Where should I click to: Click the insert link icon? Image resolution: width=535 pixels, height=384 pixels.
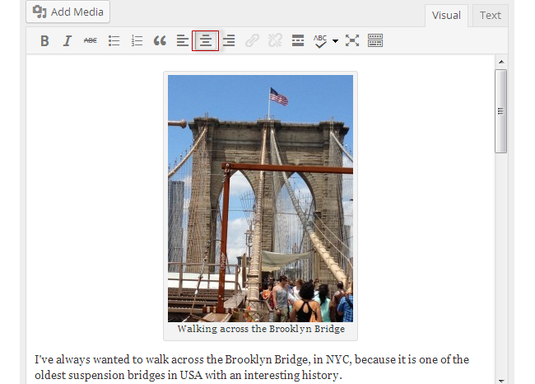point(252,40)
